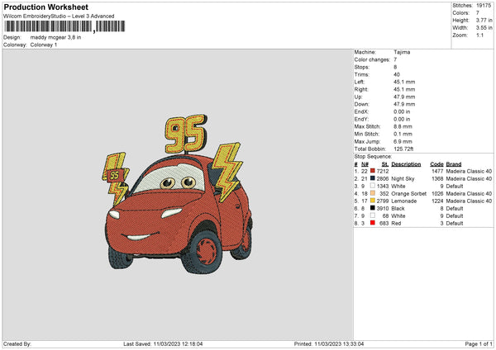Click the Total Bobbin value 125.72ft
Screen dimensions: 496x350
point(403,149)
